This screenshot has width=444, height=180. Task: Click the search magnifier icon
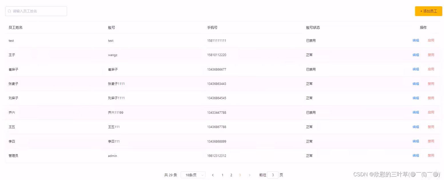pyautogui.click(x=9, y=11)
